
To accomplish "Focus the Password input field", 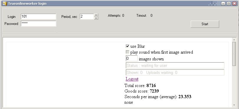I will point(38,24).
